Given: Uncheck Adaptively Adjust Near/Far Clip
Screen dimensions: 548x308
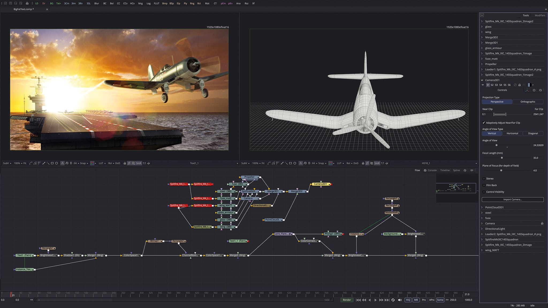Looking at the screenshot, I should [x=484, y=123].
